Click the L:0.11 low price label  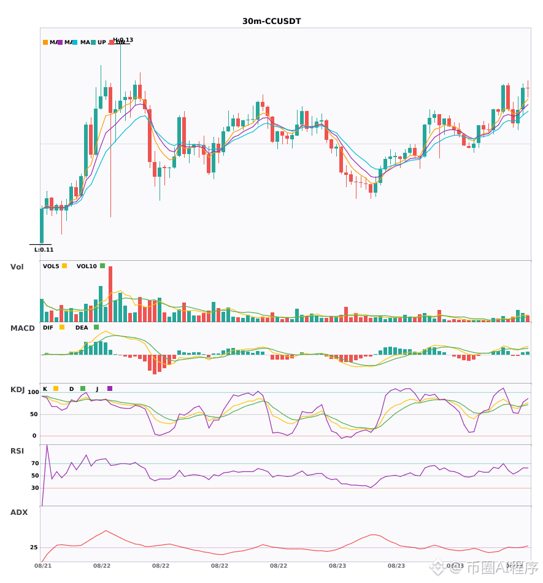click(x=44, y=250)
